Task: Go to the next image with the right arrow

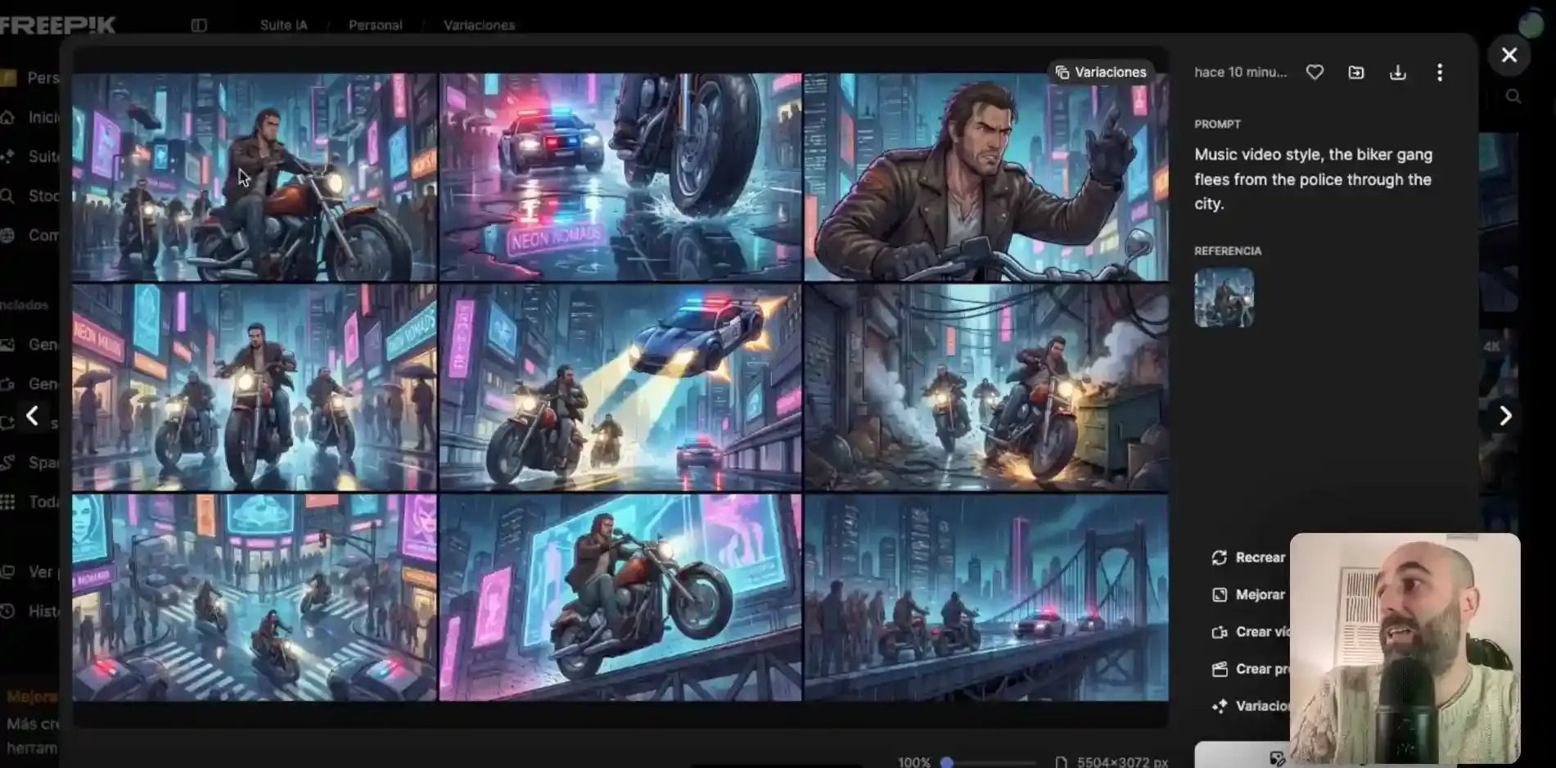Action: tap(1505, 416)
